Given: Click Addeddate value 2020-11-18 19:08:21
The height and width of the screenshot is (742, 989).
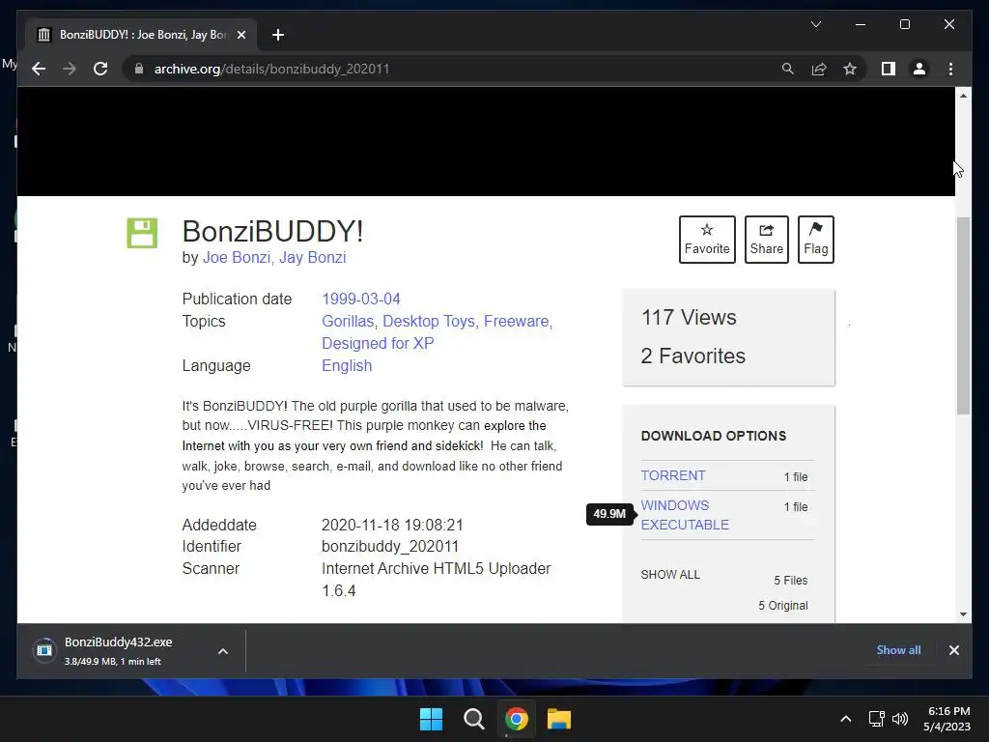Looking at the screenshot, I should (x=392, y=525).
